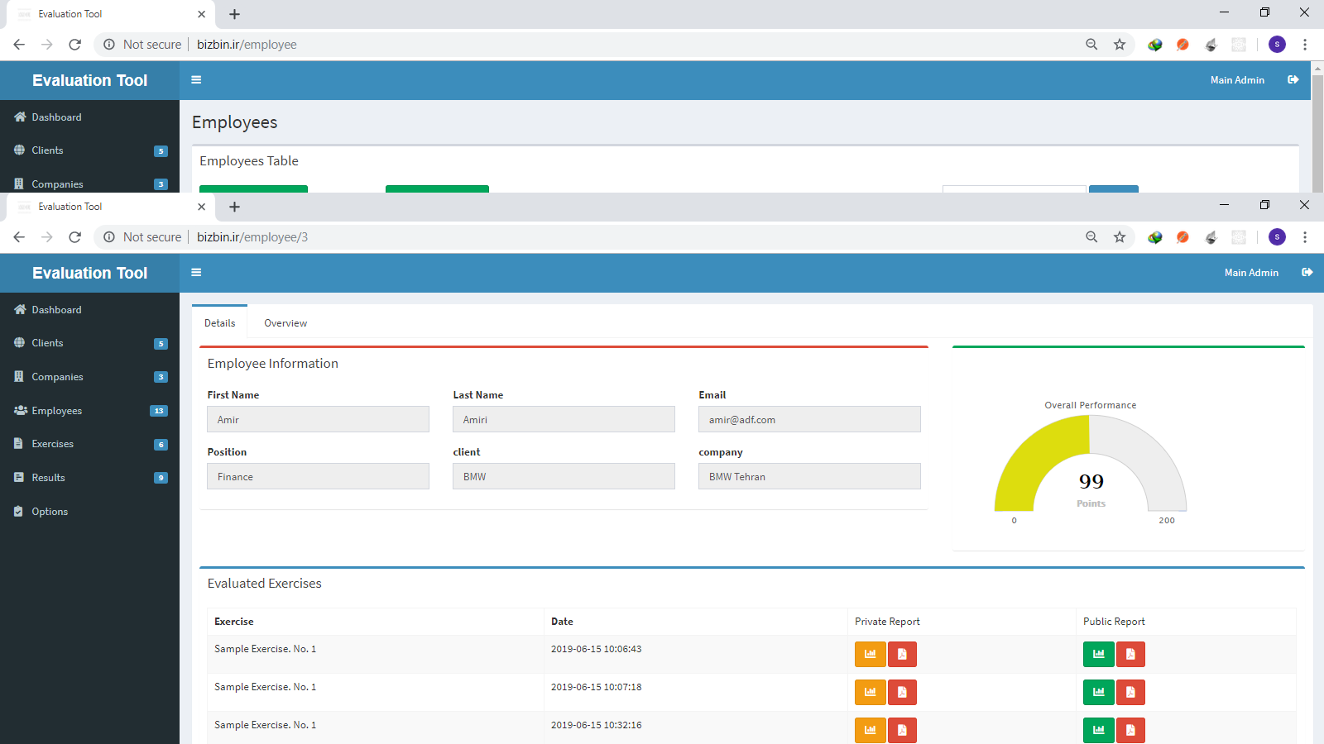Download PDF public report for exercise dated 10:06:43
This screenshot has height=744, width=1324.
[x=1130, y=655]
